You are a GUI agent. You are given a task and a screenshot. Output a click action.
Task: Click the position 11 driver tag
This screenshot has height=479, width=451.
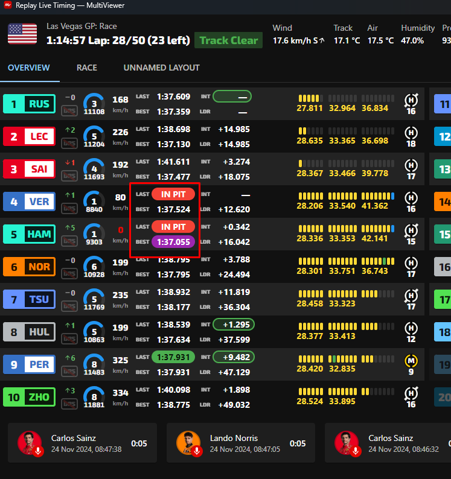(x=443, y=104)
